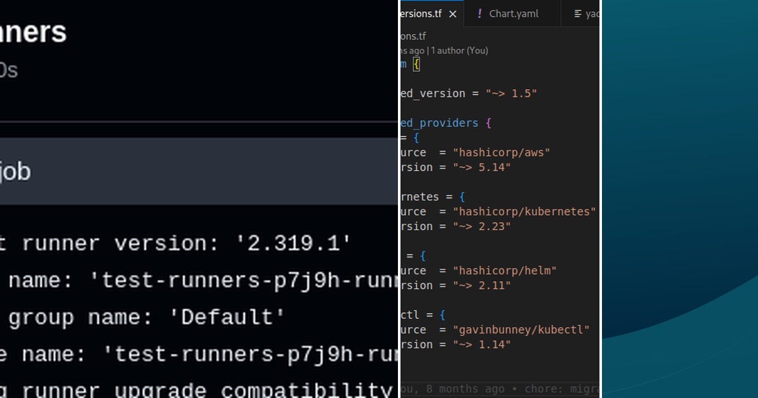Screen dimensions: 758x398
Task: Click the YAML exclamation icon on Chart.yaml tab
Action: pyautogui.click(x=480, y=13)
